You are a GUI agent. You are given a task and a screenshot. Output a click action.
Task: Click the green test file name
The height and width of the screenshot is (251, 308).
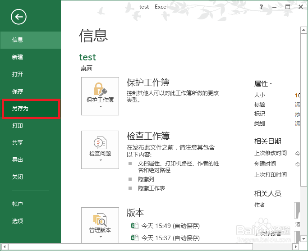[x=87, y=57]
